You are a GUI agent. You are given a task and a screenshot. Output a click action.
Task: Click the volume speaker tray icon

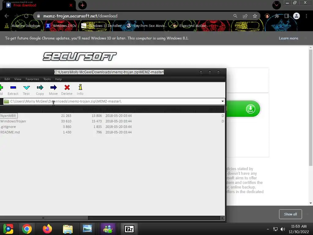pos(283,229)
